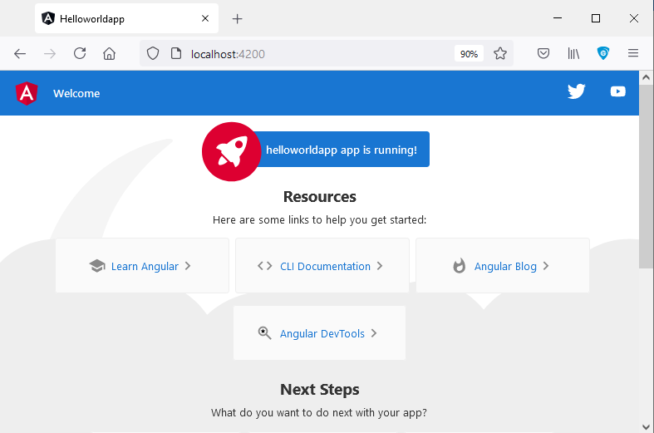Screen dimensions: 654x433
Task: Click the blue shield extension icon
Action: (603, 53)
